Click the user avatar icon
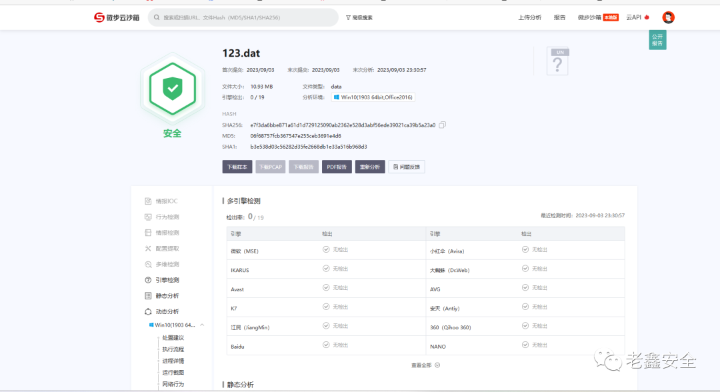Screen dimensions: 720x392 pyautogui.click(x=668, y=17)
